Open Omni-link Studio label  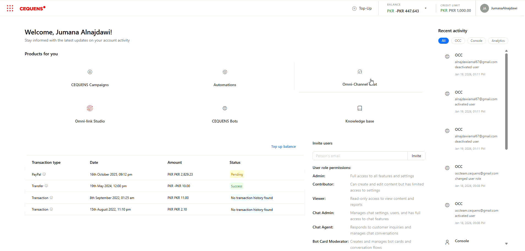pos(90,121)
